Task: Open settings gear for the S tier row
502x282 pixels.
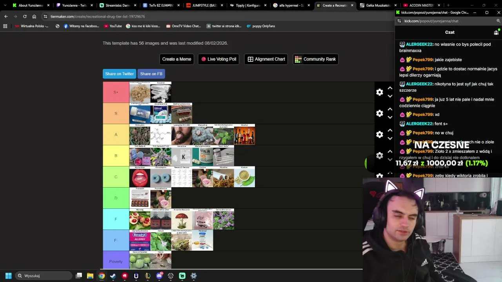Action: coord(380,114)
